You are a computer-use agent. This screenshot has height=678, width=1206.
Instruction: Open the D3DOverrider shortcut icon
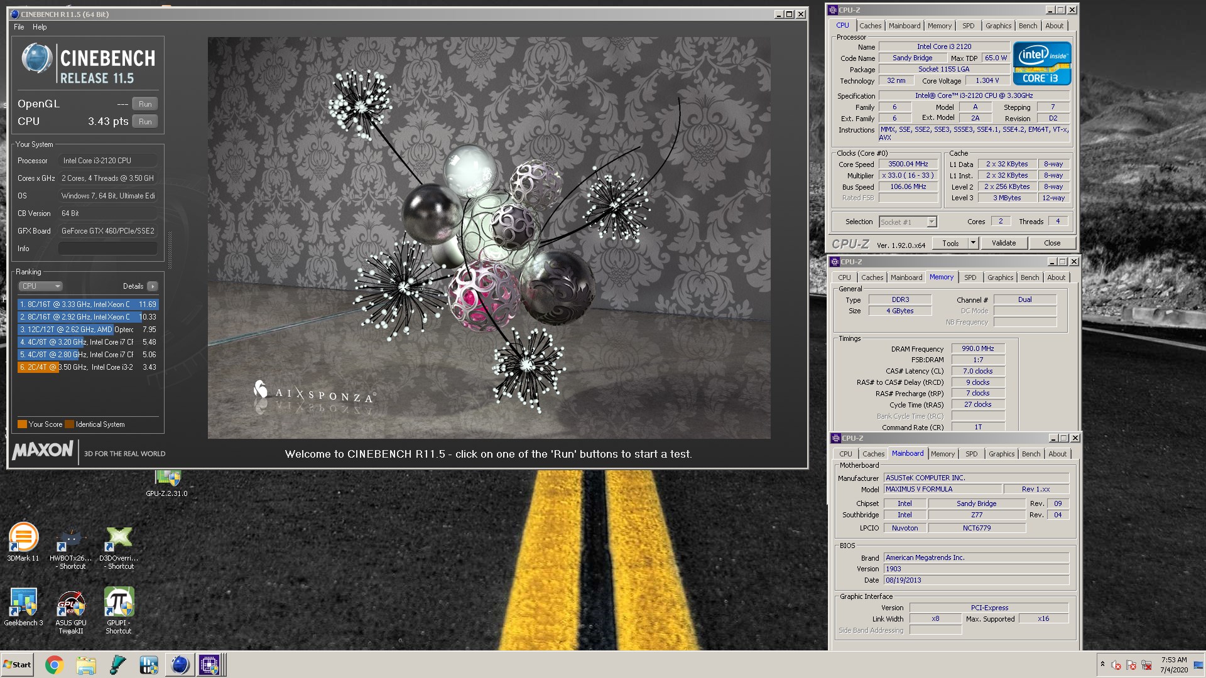pos(119,548)
